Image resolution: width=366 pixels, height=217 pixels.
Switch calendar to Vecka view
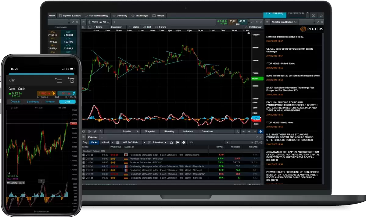(94, 142)
